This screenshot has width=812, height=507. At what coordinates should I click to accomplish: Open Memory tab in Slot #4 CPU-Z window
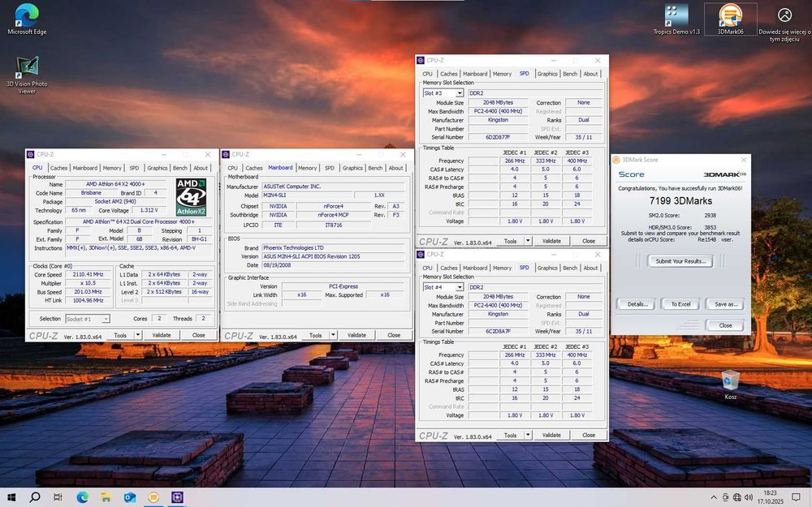coord(502,268)
